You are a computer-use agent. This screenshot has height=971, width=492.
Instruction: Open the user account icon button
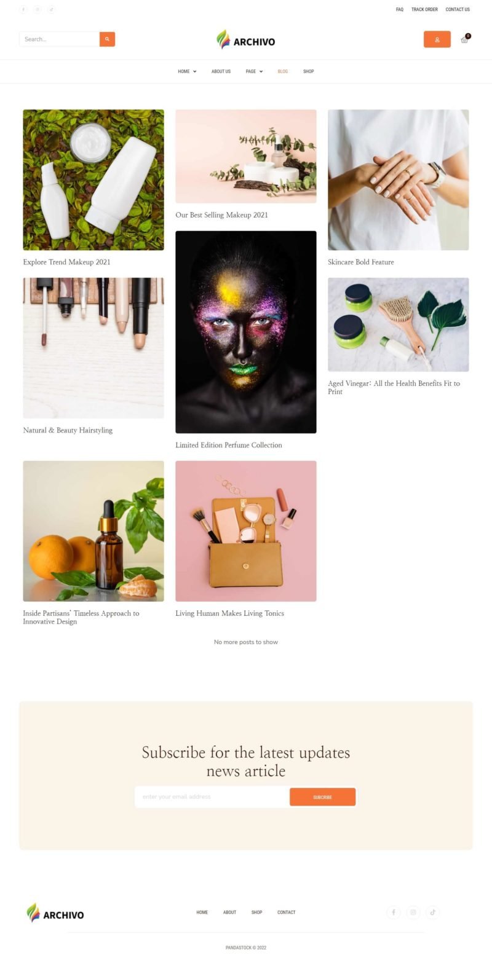(x=437, y=39)
